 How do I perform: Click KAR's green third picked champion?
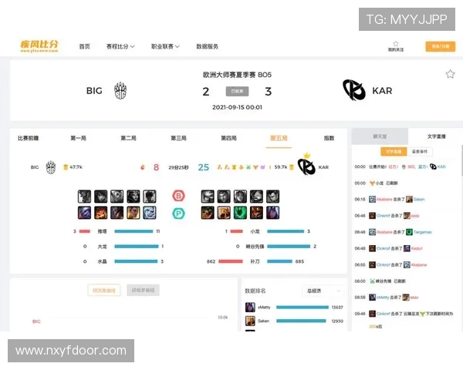click(240, 213)
